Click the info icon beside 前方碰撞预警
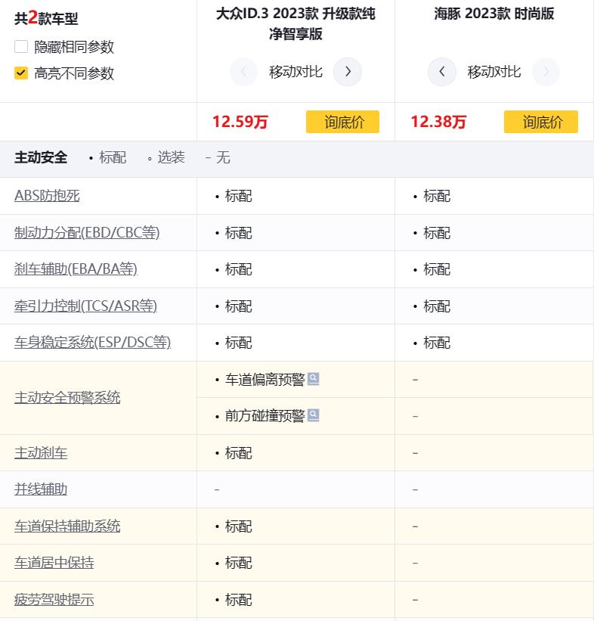Image resolution: width=594 pixels, height=621 pixels. [313, 415]
